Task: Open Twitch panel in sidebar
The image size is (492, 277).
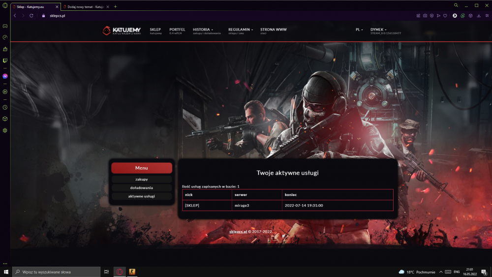Action: (5, 61)
